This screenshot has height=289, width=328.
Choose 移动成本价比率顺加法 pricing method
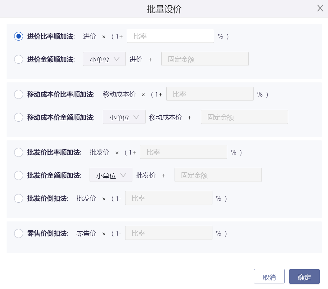18,94
